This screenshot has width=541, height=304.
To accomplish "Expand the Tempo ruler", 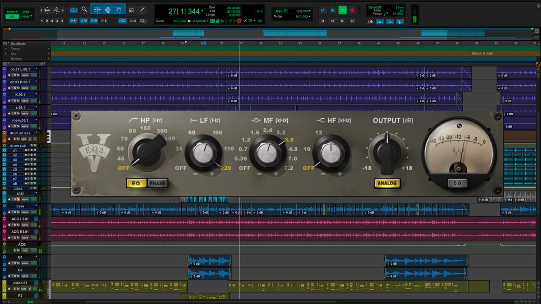I will [6, 49].
